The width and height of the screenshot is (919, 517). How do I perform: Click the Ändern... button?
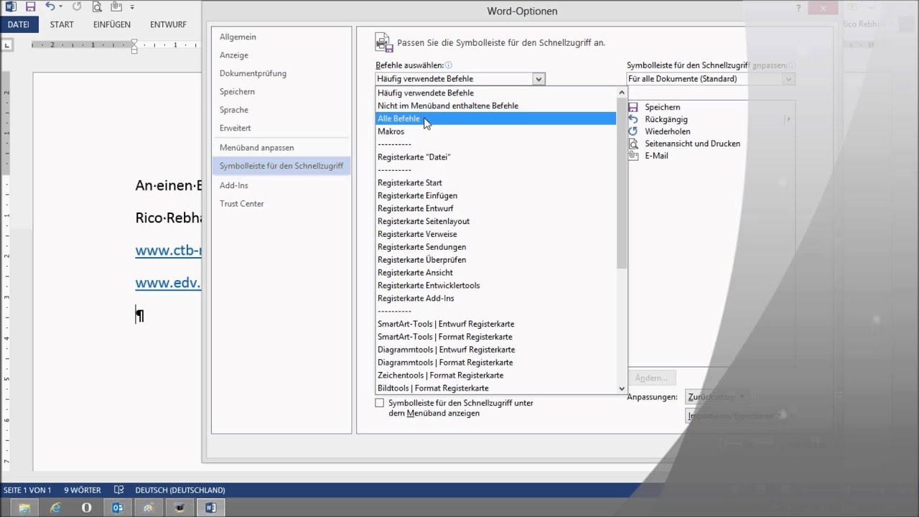(652, 378)
